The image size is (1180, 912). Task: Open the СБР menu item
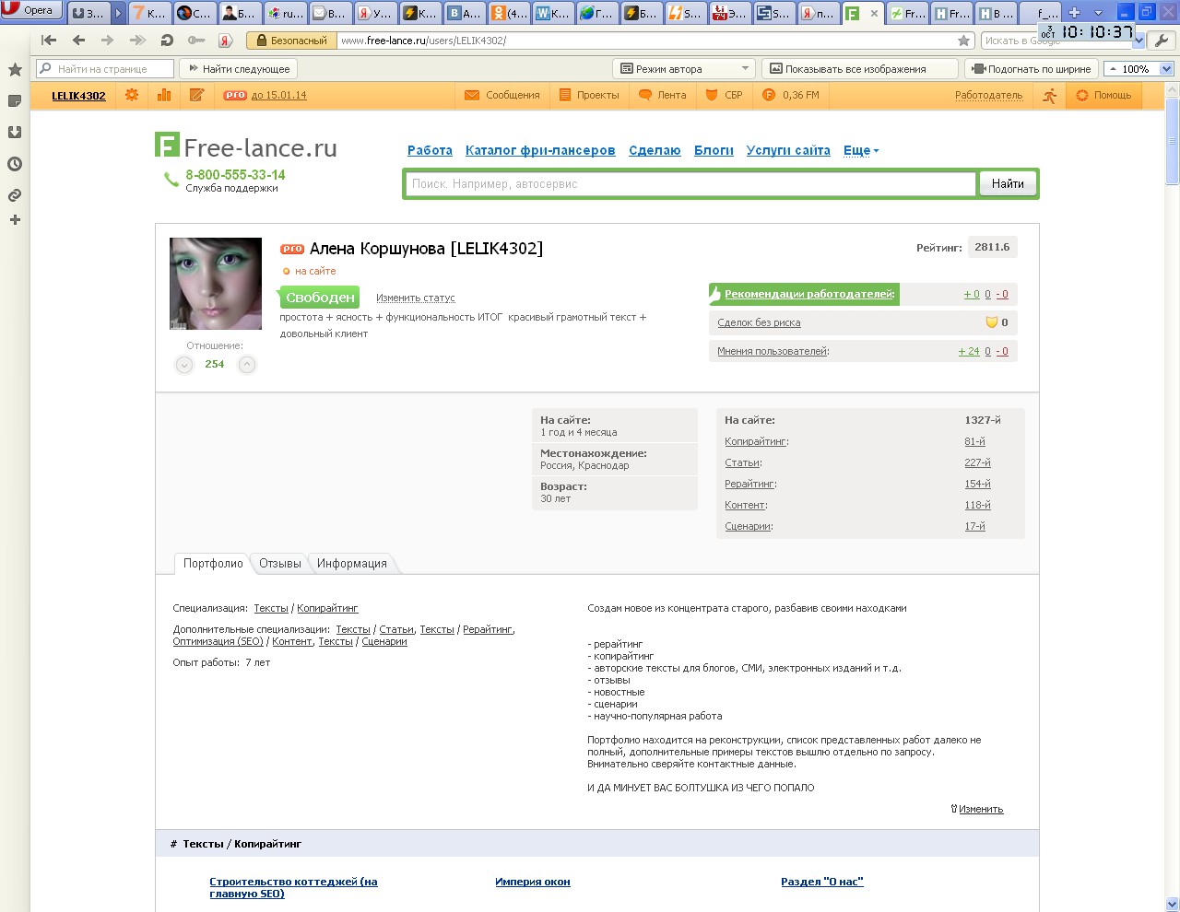click(724, 95)
